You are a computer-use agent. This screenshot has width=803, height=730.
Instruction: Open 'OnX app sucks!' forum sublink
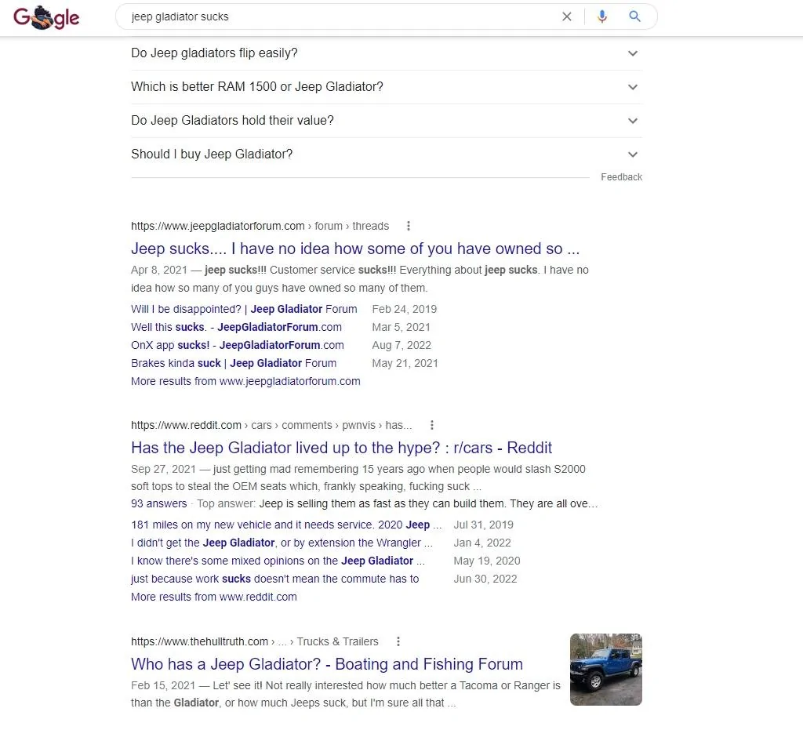pyautogui.click(x=237, y=345)
